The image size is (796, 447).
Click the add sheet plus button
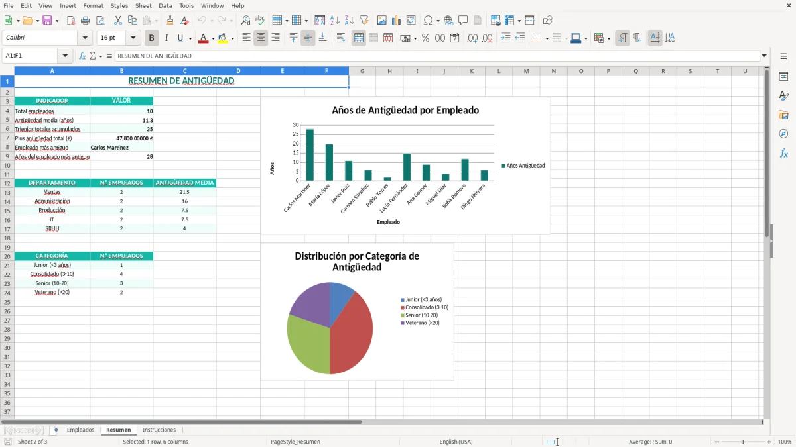pyautogui.click(x=56, y=430)
